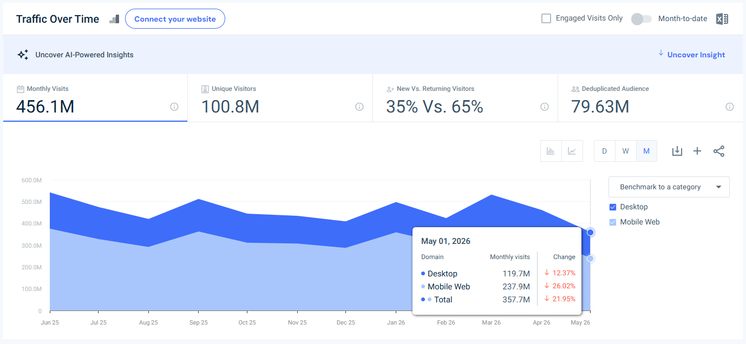The height and width of the screenshot is (344, 746).
Task: Switch to line chart view icon
Action: 572,151
